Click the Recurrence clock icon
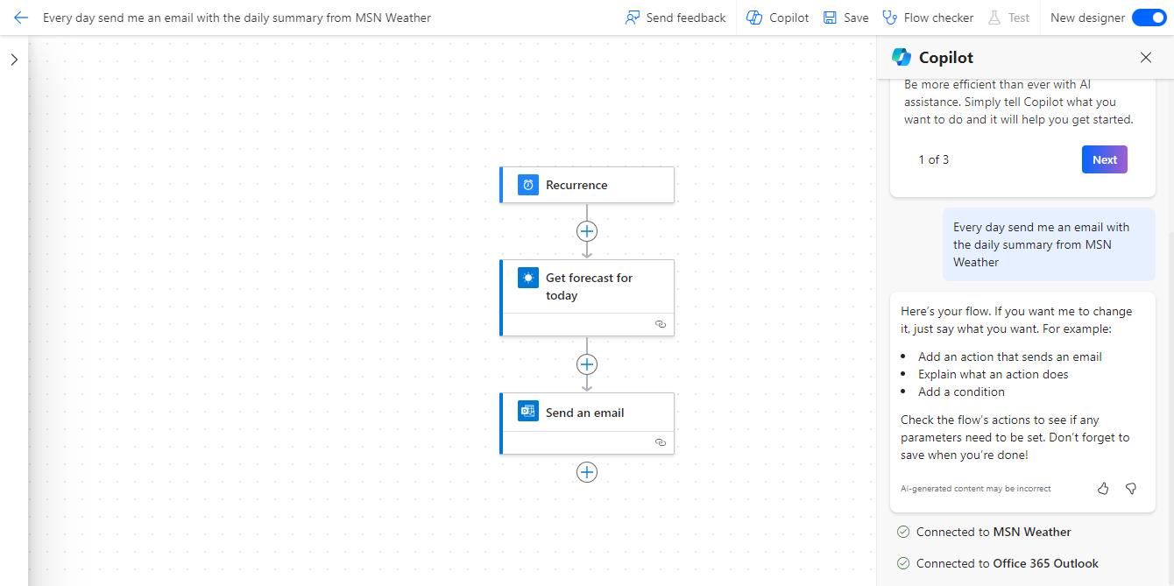 click(527, 185)
